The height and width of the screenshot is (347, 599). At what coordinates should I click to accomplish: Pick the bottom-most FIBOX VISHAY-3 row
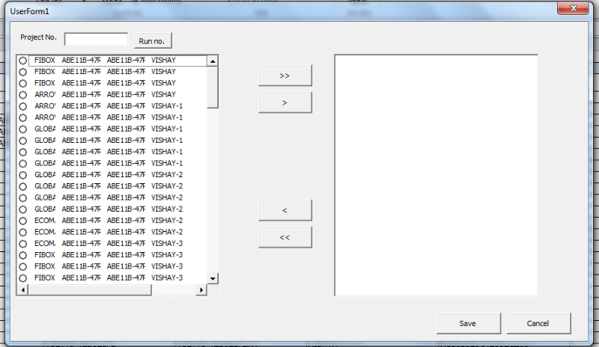(22, 278)
